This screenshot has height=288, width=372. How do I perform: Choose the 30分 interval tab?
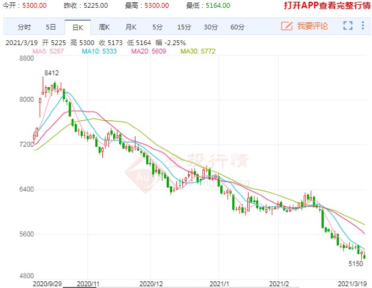click(x=210, y=27)
